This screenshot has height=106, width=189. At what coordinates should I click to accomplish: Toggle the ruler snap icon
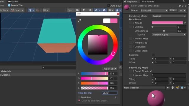click(45, 10)
